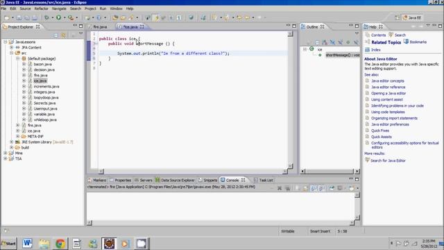Open the Window menu
This screenshot has width=444, height=250.
pyautogui.click(x=116, y=9)
